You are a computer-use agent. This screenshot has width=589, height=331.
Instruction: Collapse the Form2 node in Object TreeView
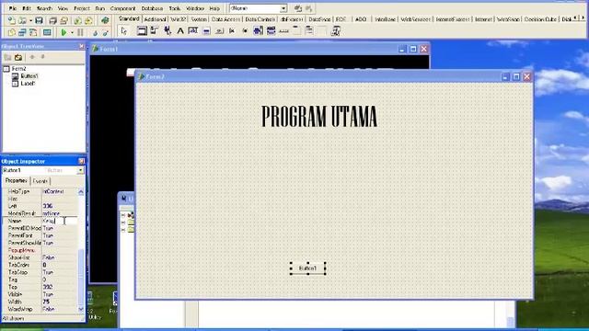tap(6, 69)
